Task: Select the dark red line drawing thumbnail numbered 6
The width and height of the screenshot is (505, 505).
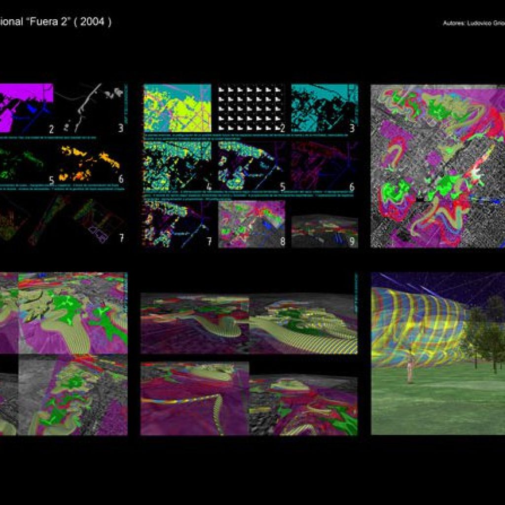Action: pyautogui.click(x=324, y=166)
